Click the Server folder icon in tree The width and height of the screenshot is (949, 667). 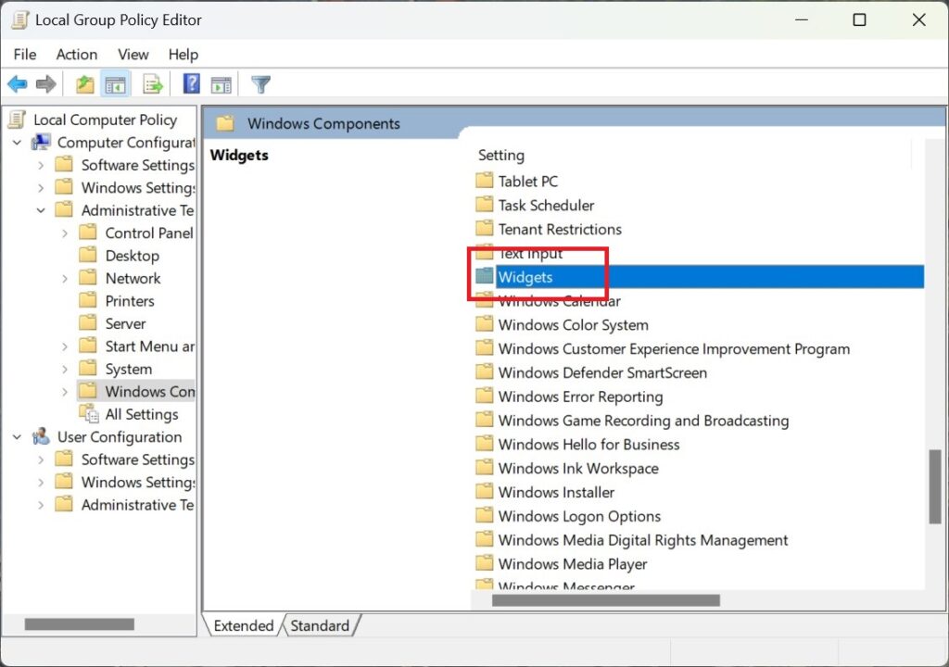click(88, 323)
